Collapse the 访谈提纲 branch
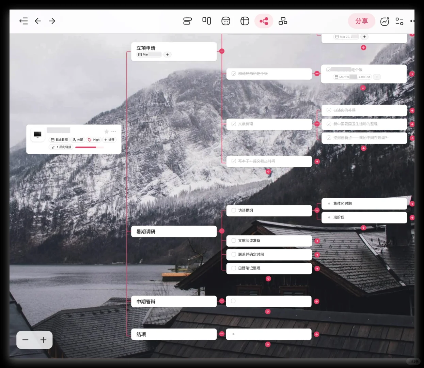The width and height of the screenshot is (424, 368). [317, 210]
